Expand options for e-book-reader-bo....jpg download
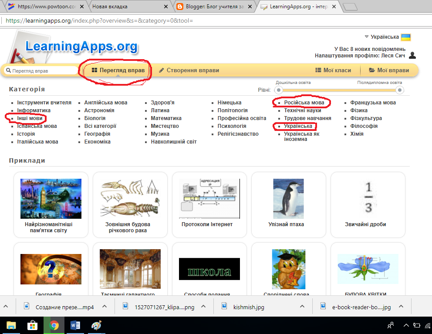 (401, 306)
